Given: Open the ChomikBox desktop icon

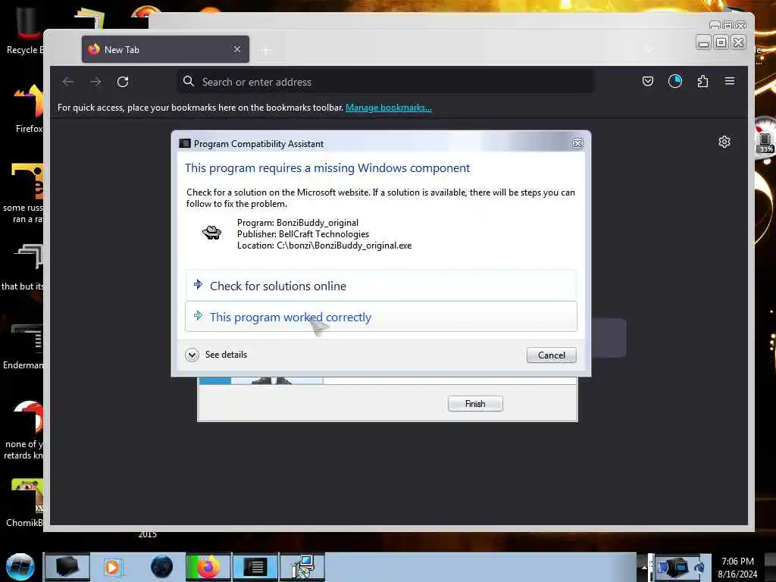Looking at the screenshot, I should click(26, 502).
